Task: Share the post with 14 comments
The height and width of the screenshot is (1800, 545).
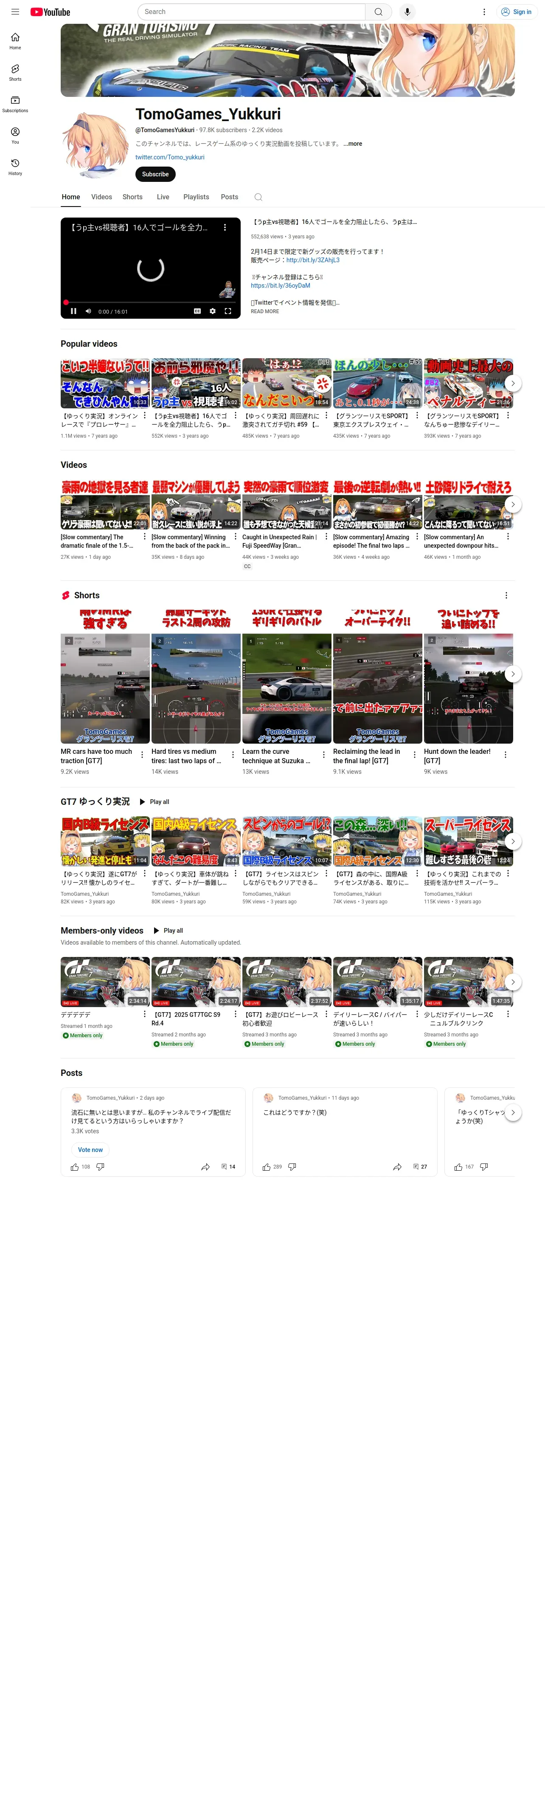Action: (205, 1167)
